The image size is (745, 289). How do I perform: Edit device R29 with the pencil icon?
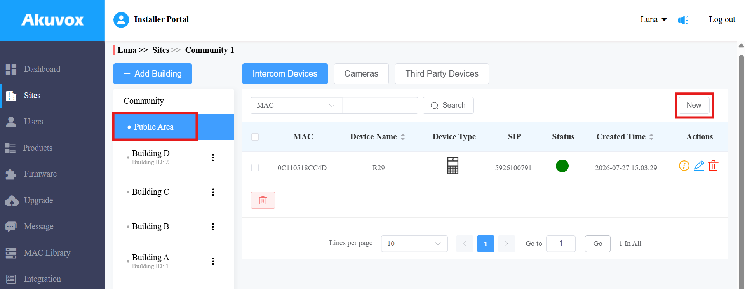(699, 166)
